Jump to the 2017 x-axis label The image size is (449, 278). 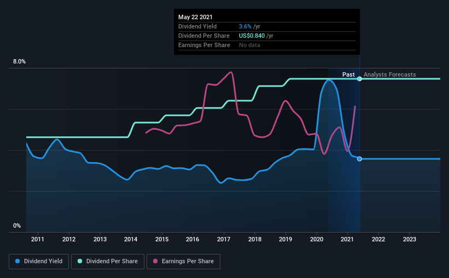click(x=224, y=239)
